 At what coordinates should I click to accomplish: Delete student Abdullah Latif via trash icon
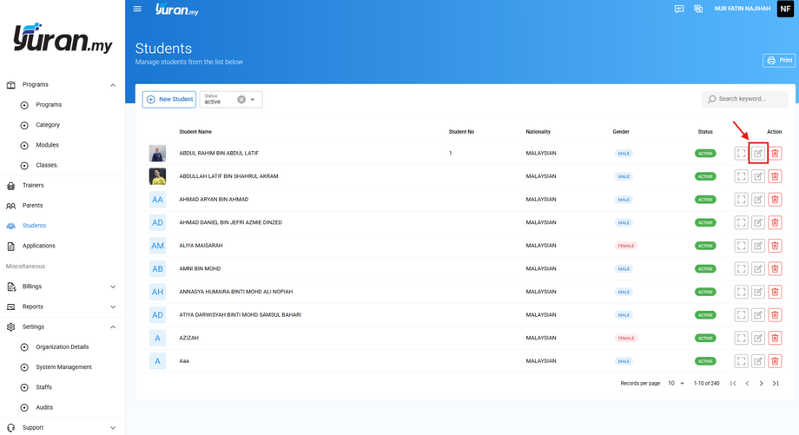(x=775, y=176)
